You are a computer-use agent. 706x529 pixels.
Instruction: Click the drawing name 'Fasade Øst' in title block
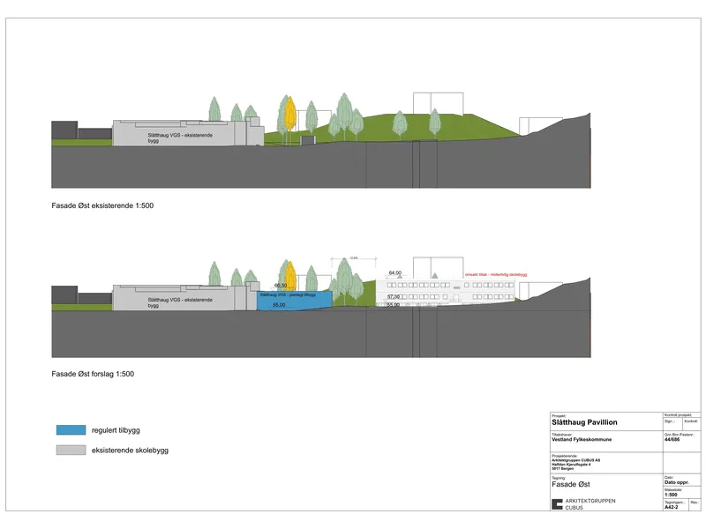pyautogui.click(x=571, y=484)
